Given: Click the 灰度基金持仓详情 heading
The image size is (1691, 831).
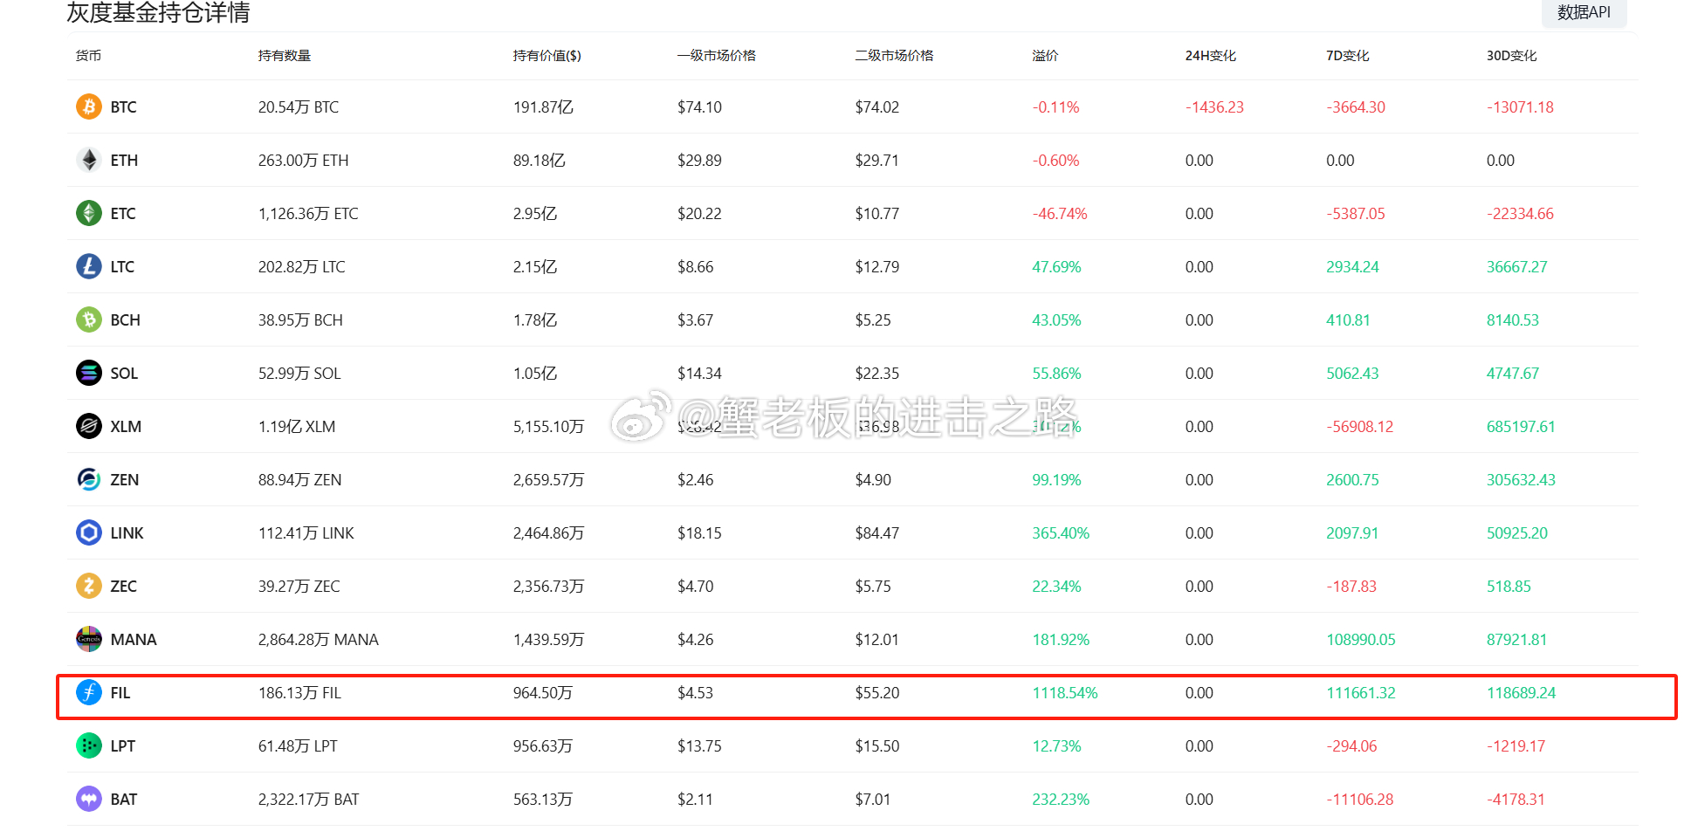Looking at the screenshot, I should [x=158, y=12].
